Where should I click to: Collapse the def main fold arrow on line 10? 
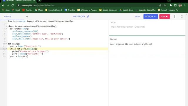(x=6, y=44)
